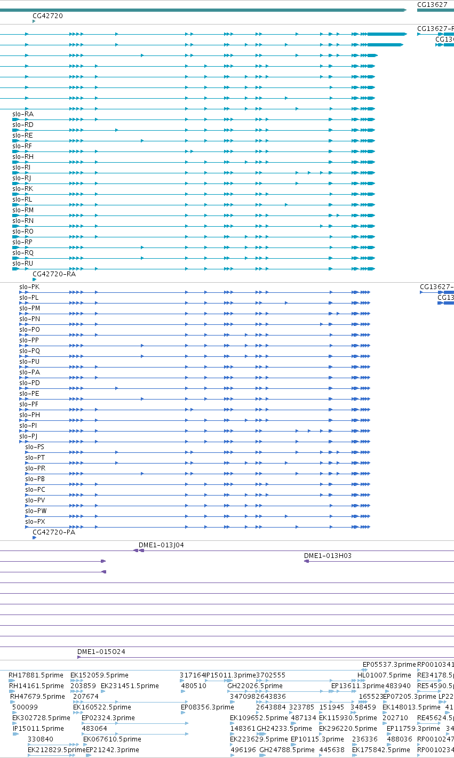Open the 445638 EST label
This screenshot has height=758, width=454.
point(332,750)
